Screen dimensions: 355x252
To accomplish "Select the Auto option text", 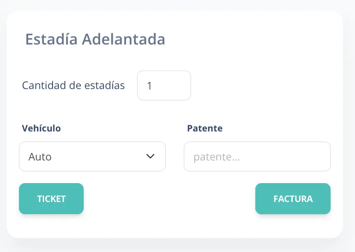I will coord(40,156).
